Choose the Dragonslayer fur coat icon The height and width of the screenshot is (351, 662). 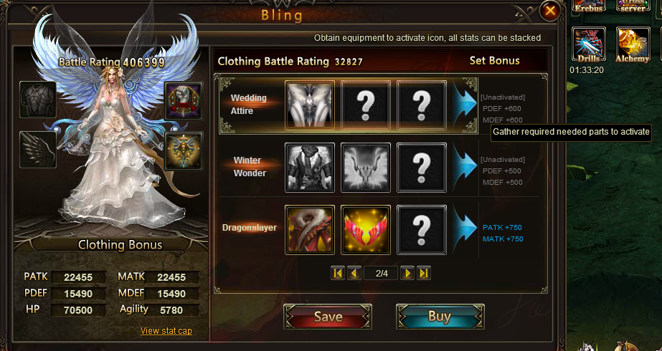(x=309, y=230)
